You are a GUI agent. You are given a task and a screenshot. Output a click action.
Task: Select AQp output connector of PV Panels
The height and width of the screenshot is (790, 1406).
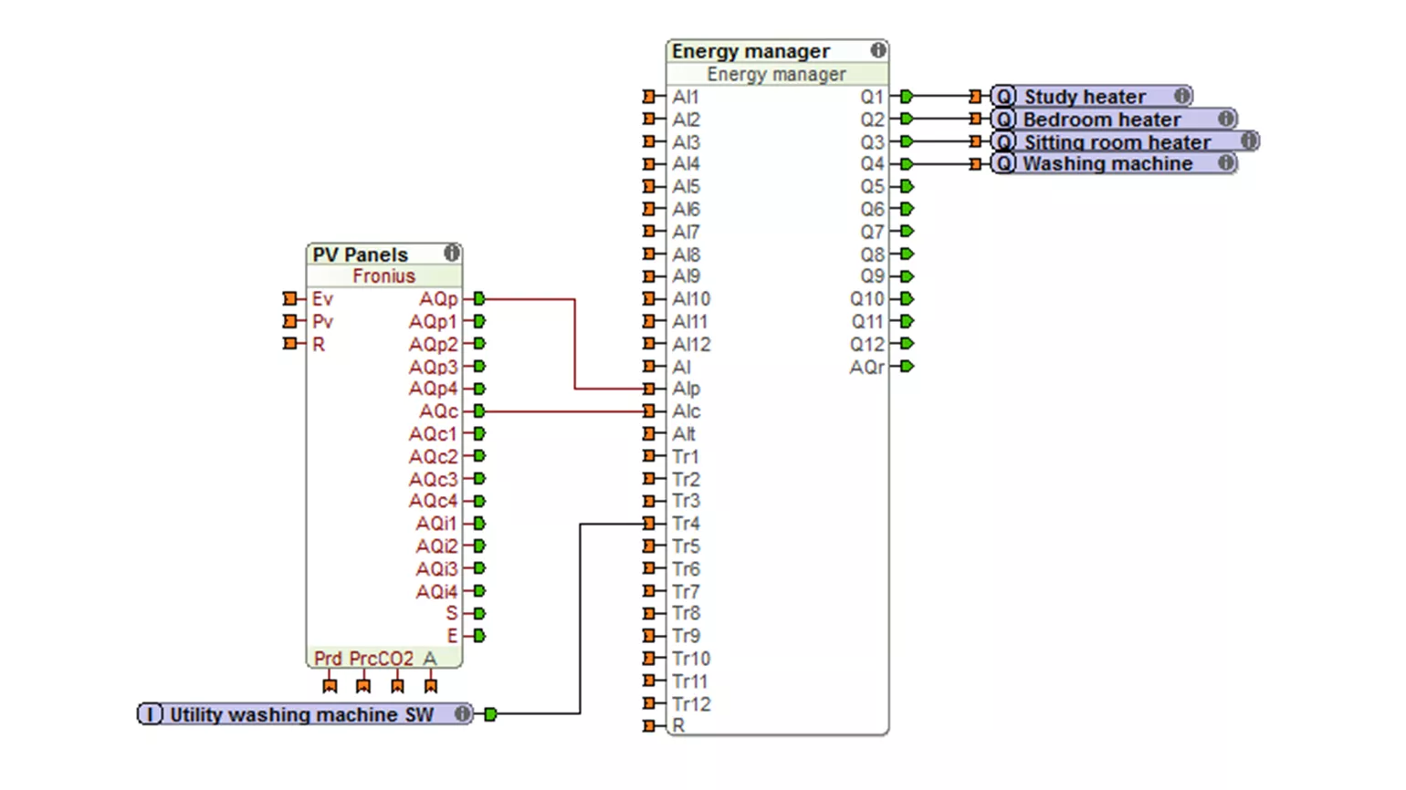(479, 298)
